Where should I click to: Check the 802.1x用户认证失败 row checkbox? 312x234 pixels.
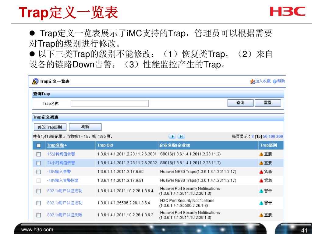coord(39,215)
